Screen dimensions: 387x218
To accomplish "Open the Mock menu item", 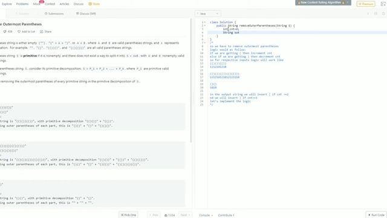I will (x=36, y=4).
